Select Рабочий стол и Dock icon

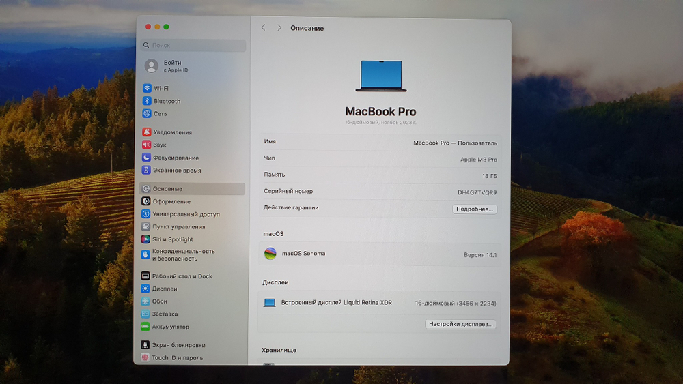(x=145, y=276)
